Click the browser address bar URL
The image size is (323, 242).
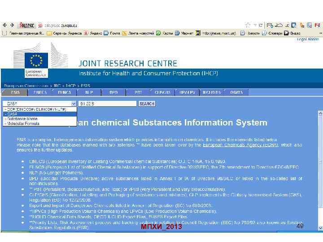coord(61,26)
